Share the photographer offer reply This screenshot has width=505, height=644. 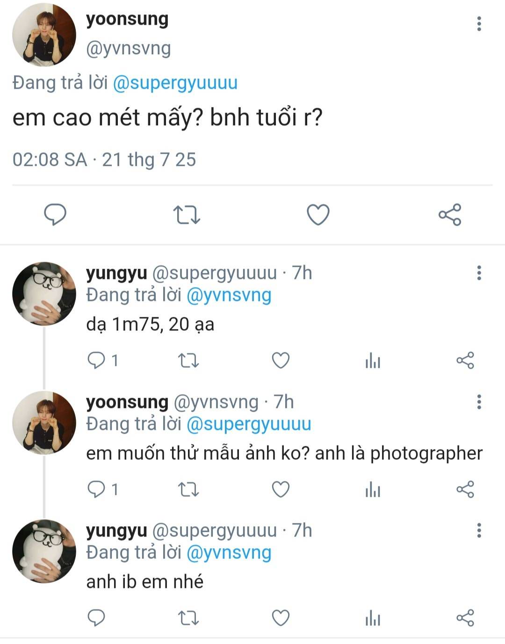(465, 489)
